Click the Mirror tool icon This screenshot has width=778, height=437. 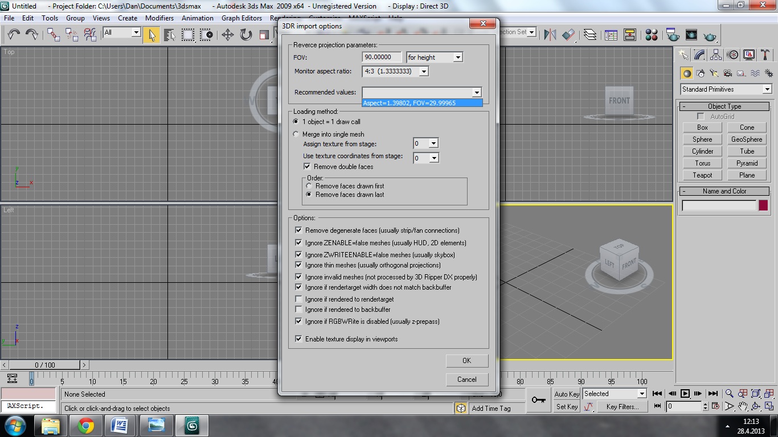click(550, 35)
